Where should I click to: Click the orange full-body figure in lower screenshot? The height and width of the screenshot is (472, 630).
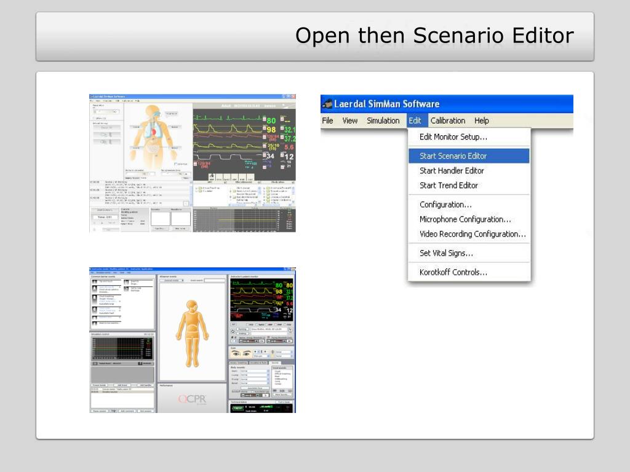click(x=192, y=334)
